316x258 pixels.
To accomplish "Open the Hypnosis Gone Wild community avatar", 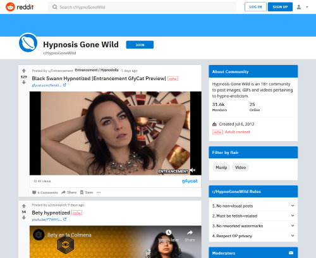I will [28, 43].
